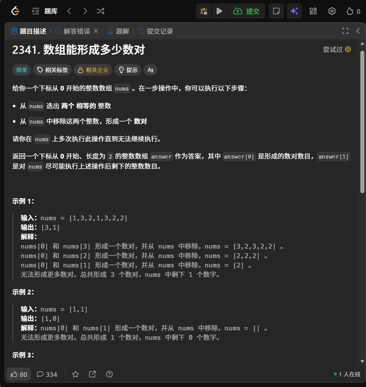This screenshot has height=387, width=366.
Task: Open the AI sparkle assistant icon
Action: (x=294, y=11)
